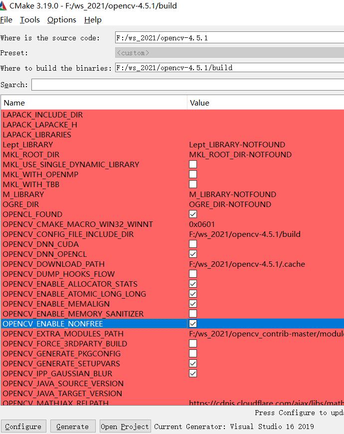Select the OPENCV_ENABLE_NONFREE name cell
Viewport: 344px width, 434px height.
(x=94, y=324)
